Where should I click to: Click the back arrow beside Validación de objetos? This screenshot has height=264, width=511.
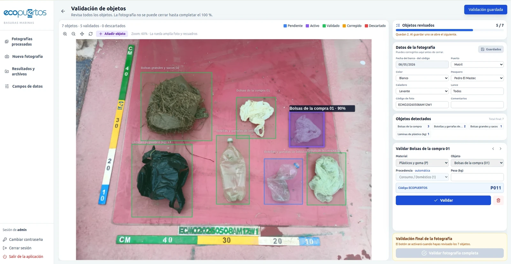(63, 11)
